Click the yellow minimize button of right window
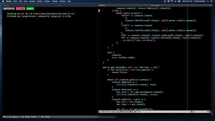Image resolution: width=215 pixels, height=121 pixels. coord(102,5)
